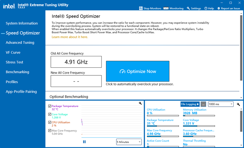Toggle the Max Core Frequency checkbox
This screenshot has width=244, height=148.
pyautogui.click(x=49, y=130)
